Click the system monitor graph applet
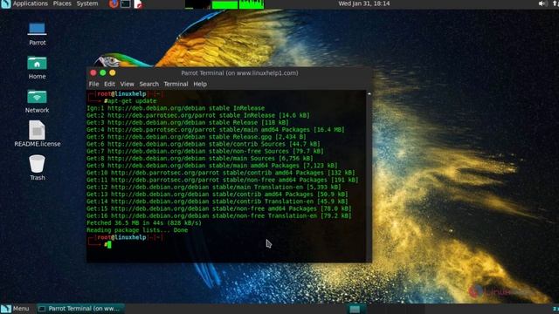 pyautogui.click(x=224, y=4)
